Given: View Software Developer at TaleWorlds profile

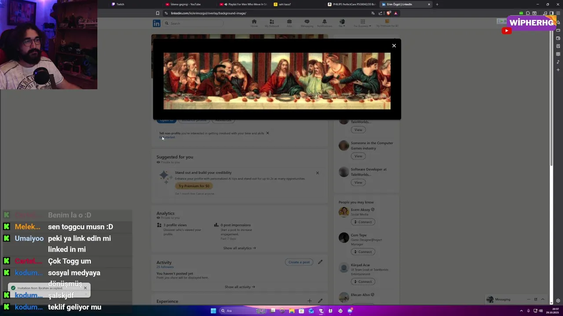Looking at the screenshot, I should coord(358,183).
